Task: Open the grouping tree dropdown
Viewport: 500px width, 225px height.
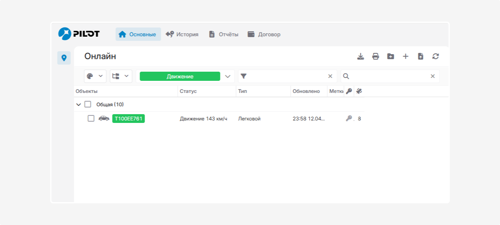Action: coord(121,76)
